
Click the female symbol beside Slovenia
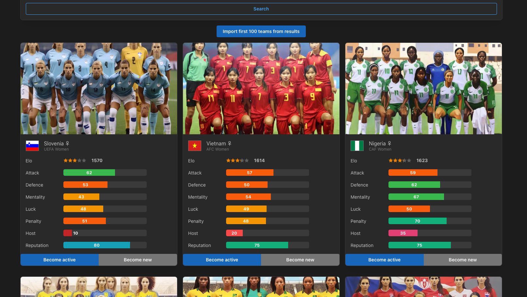67,143
